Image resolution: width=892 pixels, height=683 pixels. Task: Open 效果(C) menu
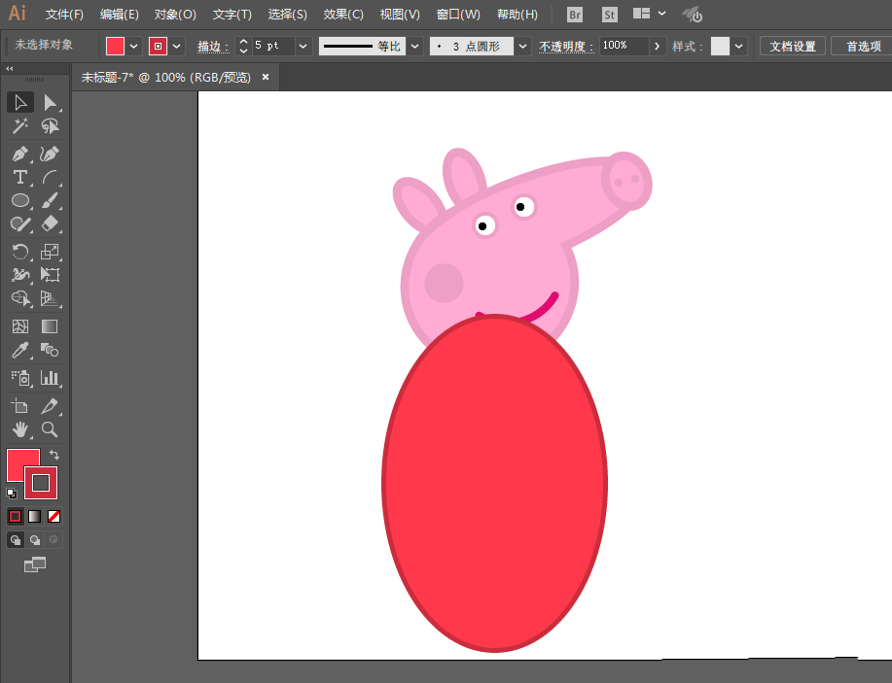[343, 15]
